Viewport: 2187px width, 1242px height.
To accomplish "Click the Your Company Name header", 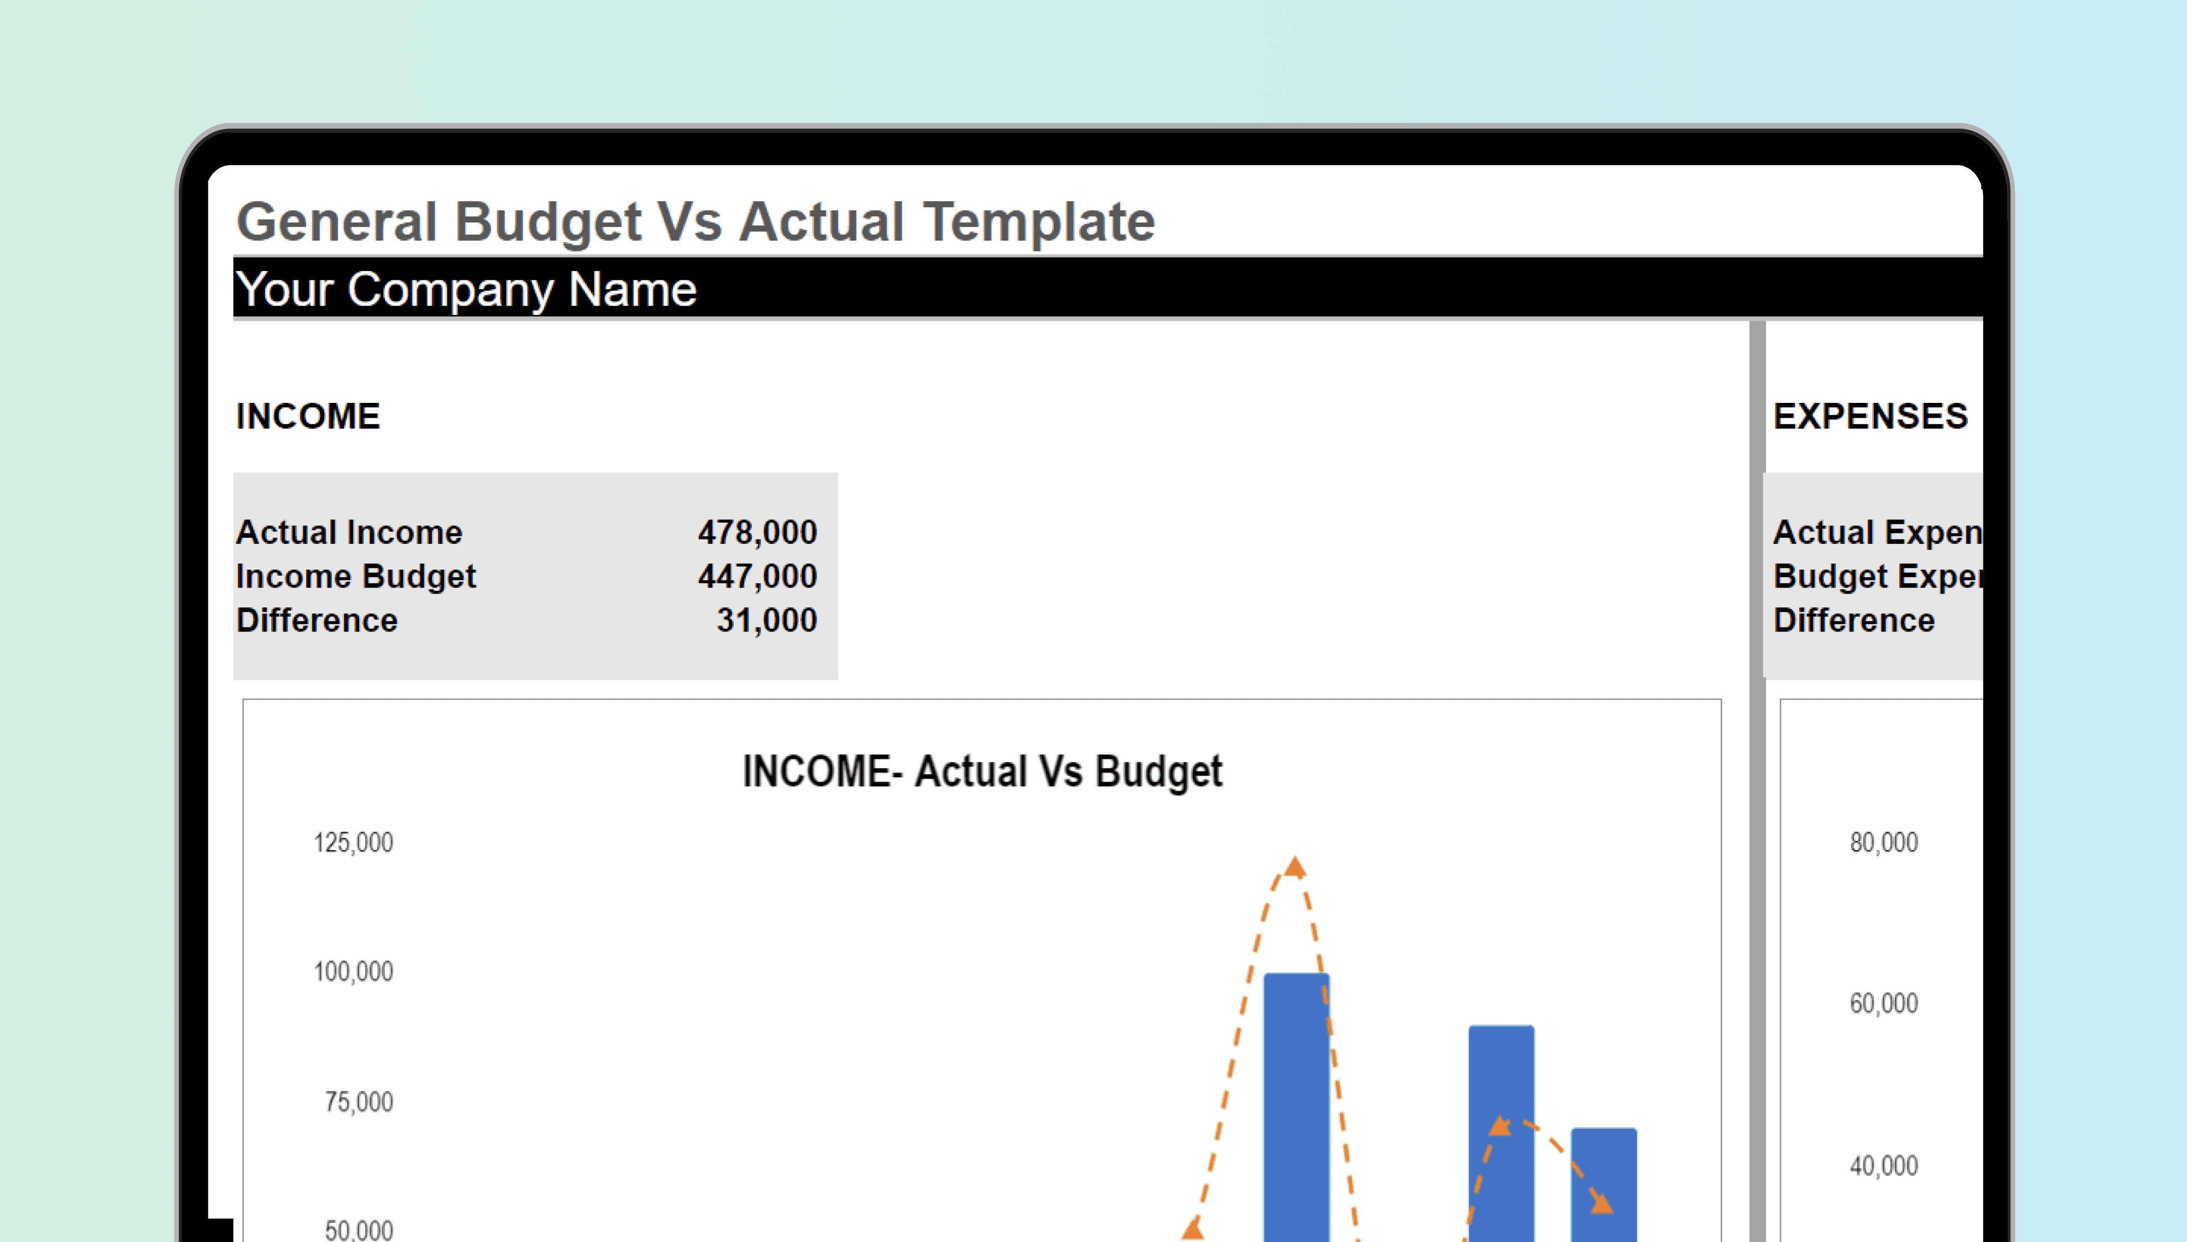I will pyautogui.click(x=466, y=289).
